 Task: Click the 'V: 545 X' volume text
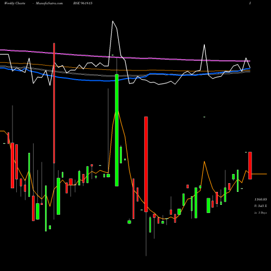click(x=261, y=206)
